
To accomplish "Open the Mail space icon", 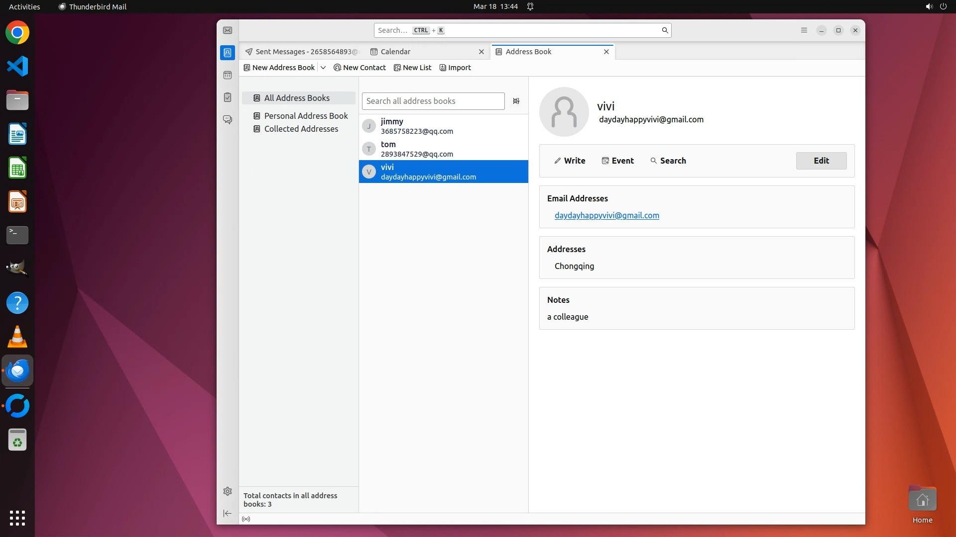I will coord(228,30).
